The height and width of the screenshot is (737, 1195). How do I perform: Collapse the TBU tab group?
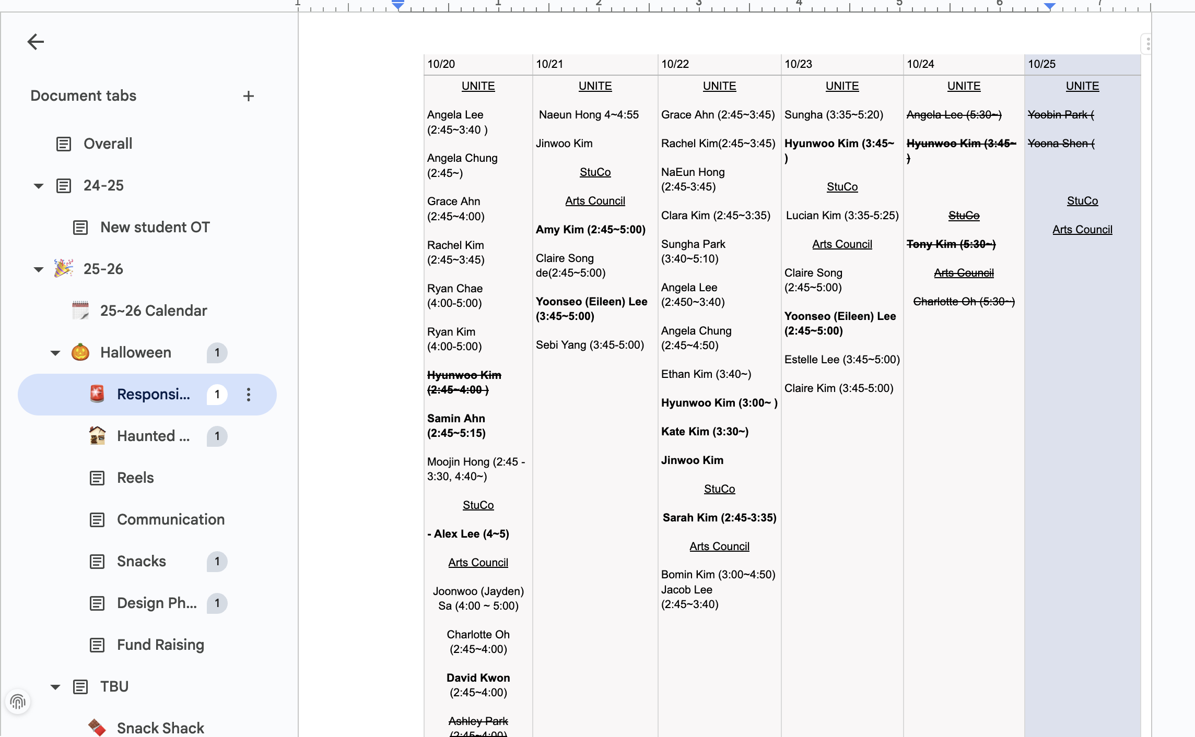pos(55,687)
